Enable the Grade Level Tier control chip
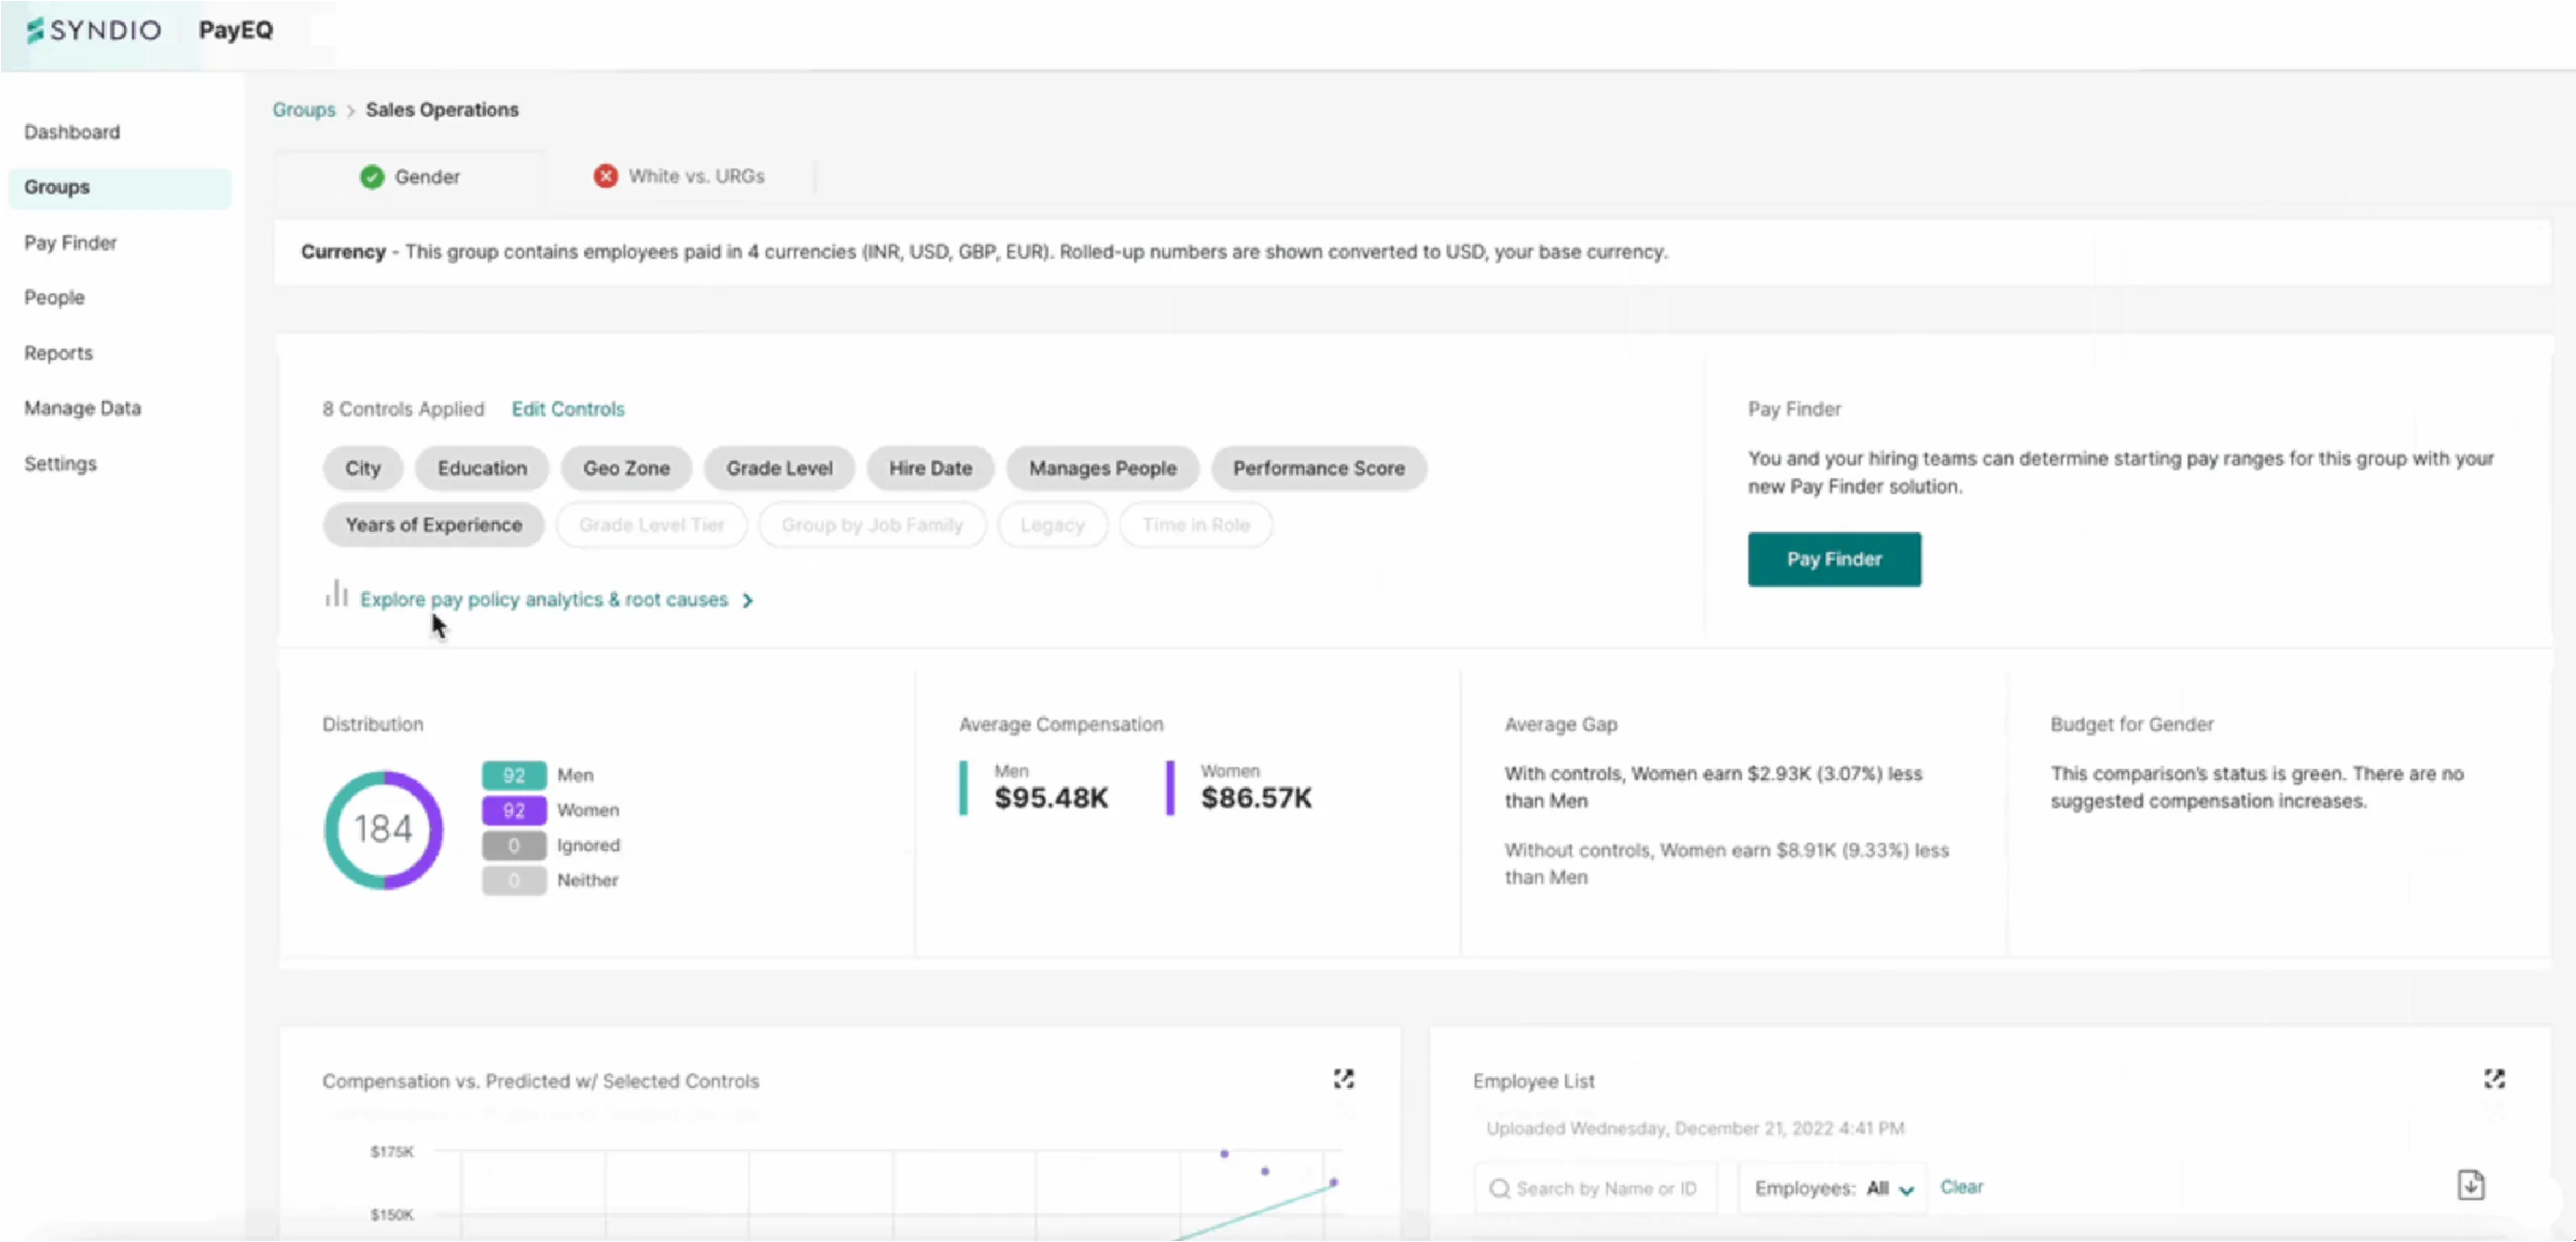2576x1242 pixels. click(x=651, y=525)
